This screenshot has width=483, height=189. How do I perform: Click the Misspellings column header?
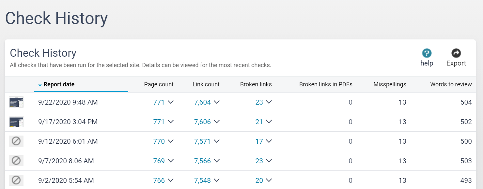(x=390, y=84)
